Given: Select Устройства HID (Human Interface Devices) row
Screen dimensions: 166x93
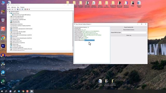Looking at the screenshot, I should click(22, 49).
